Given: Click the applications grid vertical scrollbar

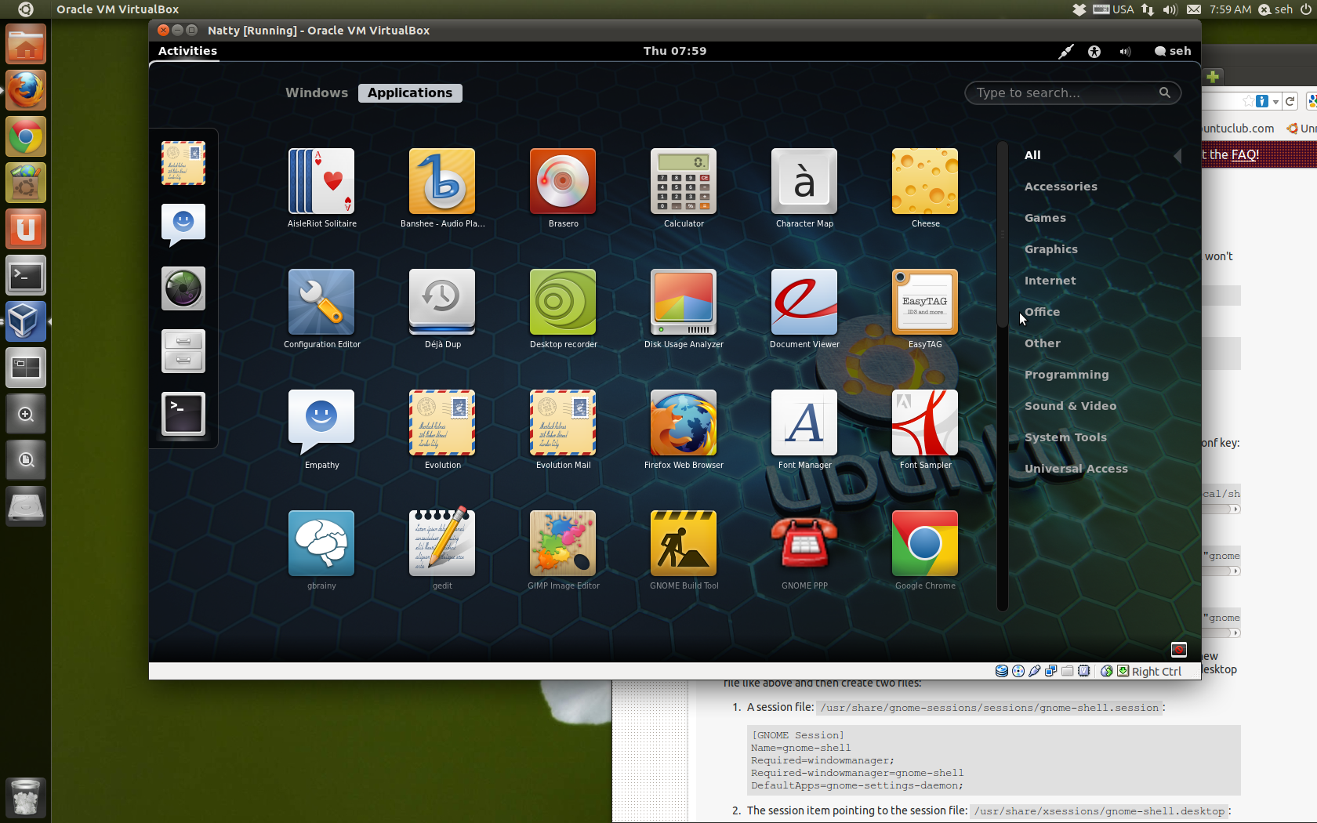Looking at the screenshot, I should click(x=1002, y=235).
